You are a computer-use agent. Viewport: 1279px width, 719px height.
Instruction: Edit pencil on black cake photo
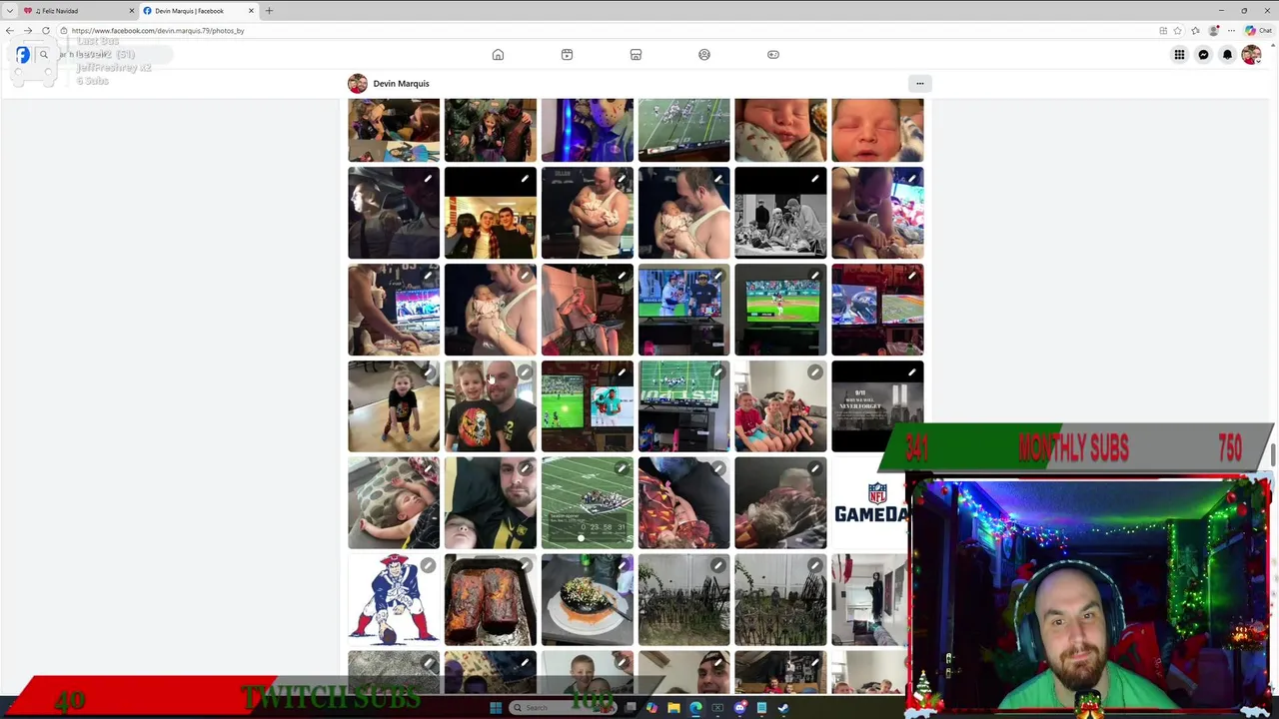tap(622, 566)
